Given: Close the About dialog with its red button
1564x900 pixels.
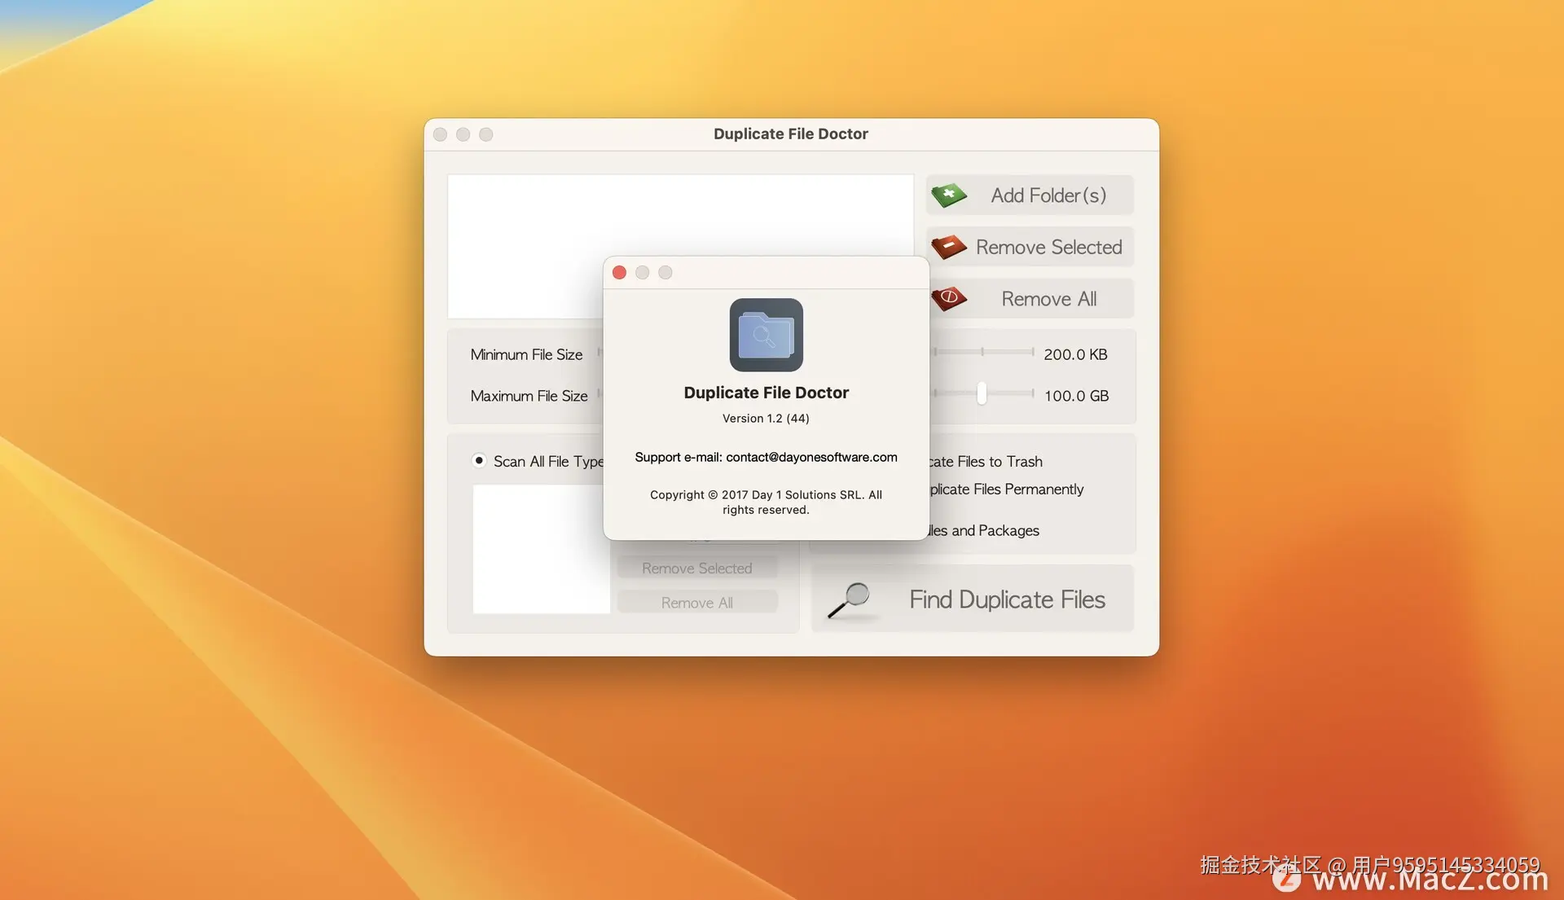Looking at the screenshot, I should click(619, 273).
